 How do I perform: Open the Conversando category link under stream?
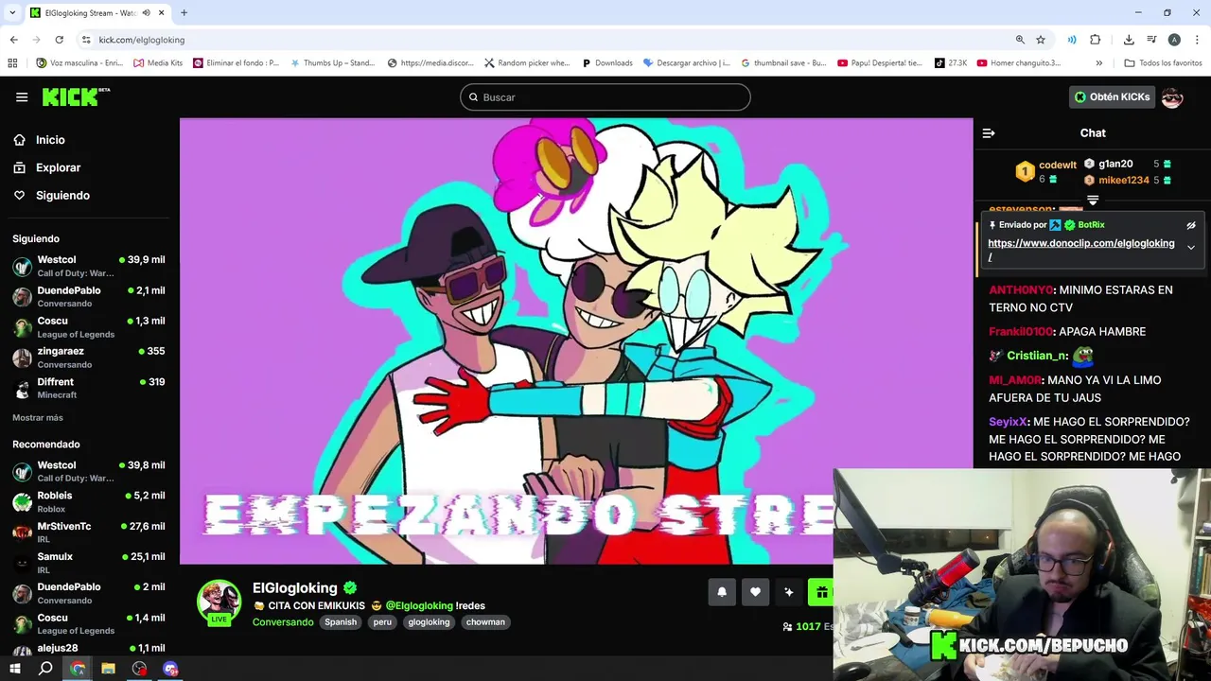tap(283, 622)
